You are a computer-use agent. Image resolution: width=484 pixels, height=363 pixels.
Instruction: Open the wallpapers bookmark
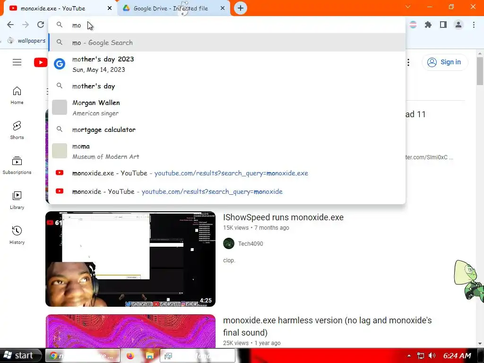(26, 41)
